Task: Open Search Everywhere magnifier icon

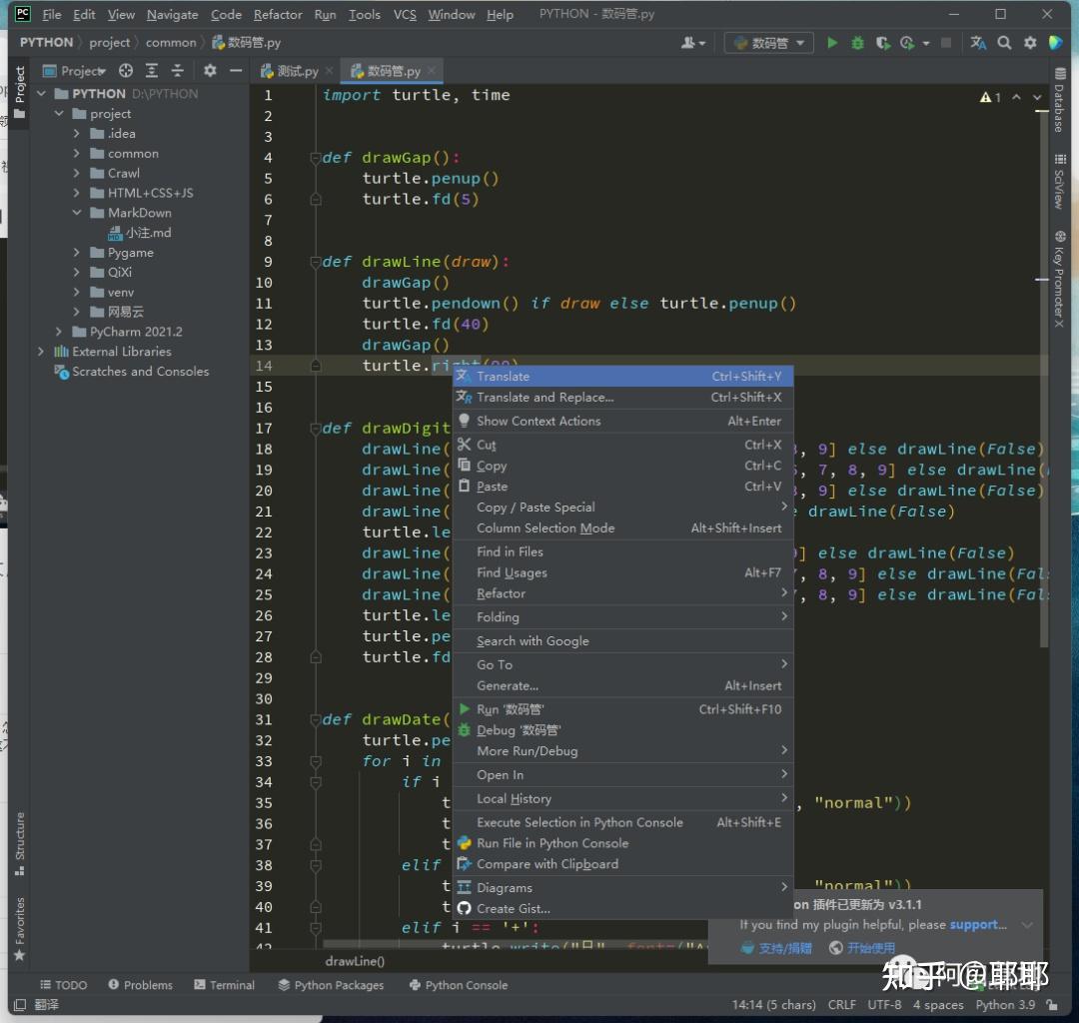Action: pyautogui.click(x=1004, y=43)
